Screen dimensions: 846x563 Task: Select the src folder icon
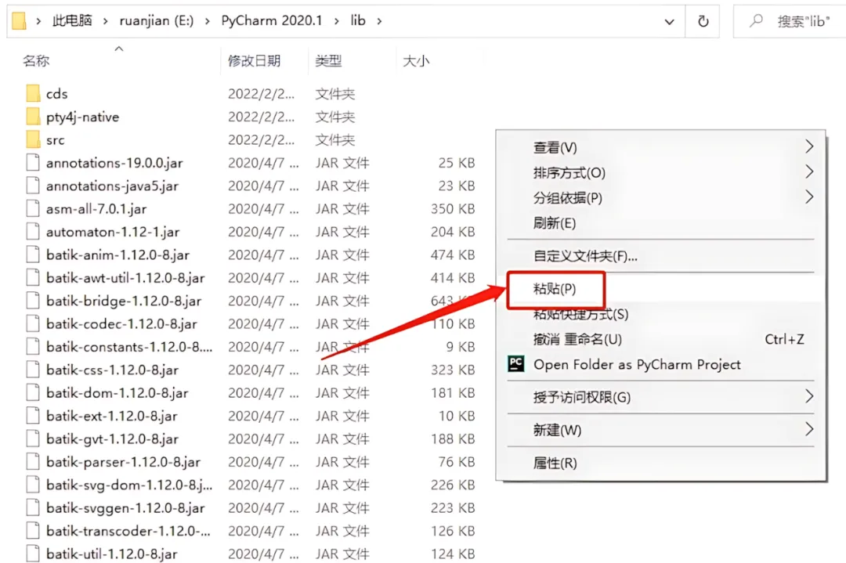[33, 139]
